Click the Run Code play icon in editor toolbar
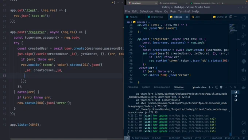The image size is (248, 140). [x=226, y=17]
